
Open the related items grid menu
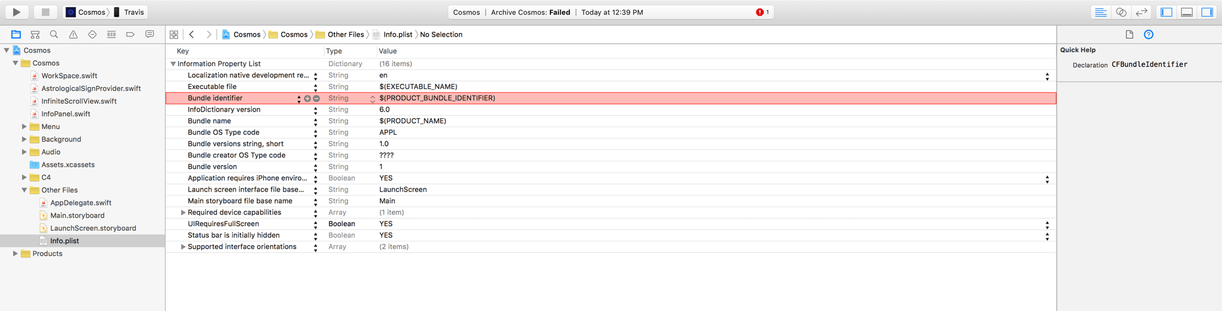pyautogui.click(x=174, y=35)
